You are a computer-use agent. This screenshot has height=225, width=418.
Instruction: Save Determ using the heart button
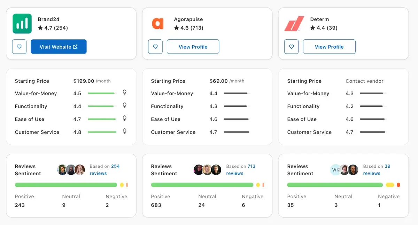(x=292, y=47)
